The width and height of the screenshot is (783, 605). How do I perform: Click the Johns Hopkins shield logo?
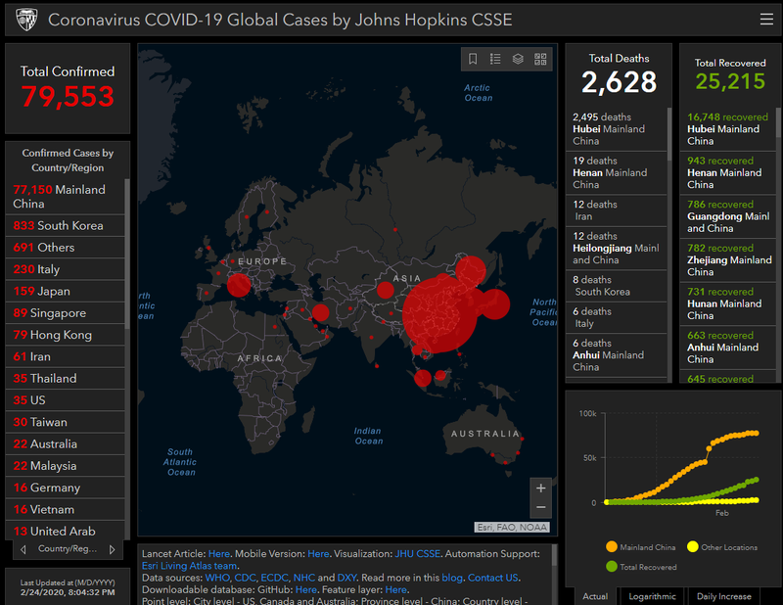pos(27,20)
